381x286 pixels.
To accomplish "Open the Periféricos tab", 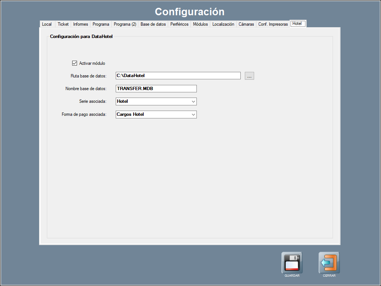I will point(179,24).
